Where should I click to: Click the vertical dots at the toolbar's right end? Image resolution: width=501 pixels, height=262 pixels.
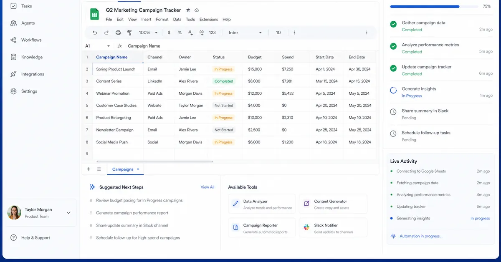point(367,33)
